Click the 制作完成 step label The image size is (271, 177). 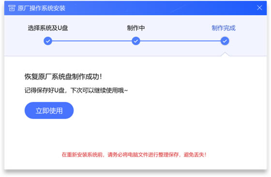[x=224, y=28]
